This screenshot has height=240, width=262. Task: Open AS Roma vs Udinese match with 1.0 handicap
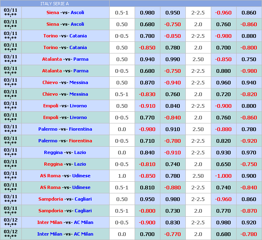65,176
